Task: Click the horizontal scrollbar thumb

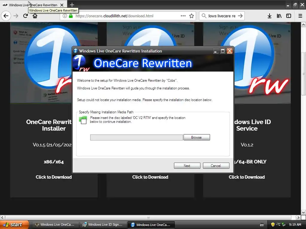Action: pyautogui.click(x=148, y=217)
